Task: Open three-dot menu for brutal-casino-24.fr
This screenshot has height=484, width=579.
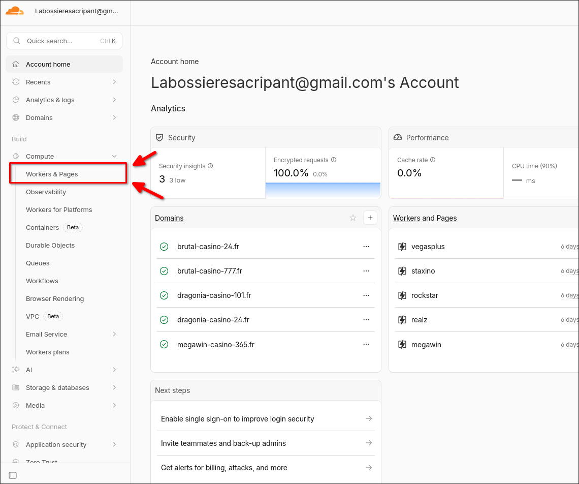Action: pyautogui.click(x=366, y=247)
